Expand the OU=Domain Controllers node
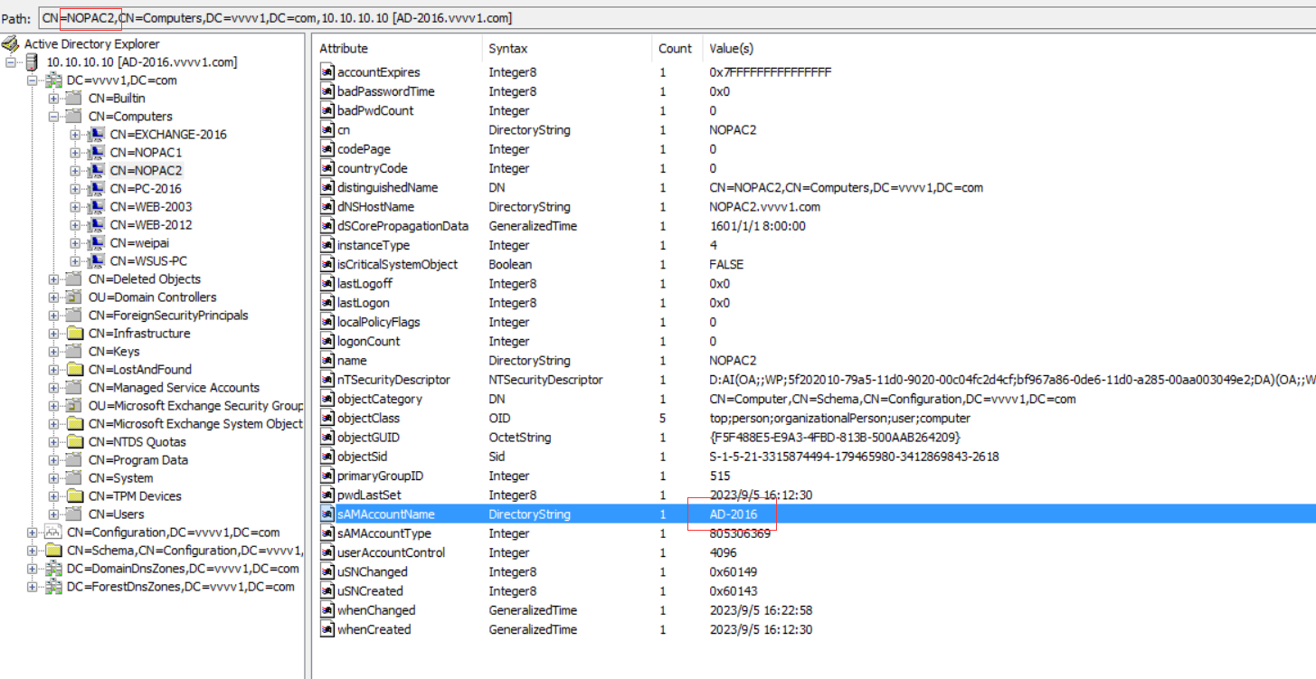 [53, 297]
